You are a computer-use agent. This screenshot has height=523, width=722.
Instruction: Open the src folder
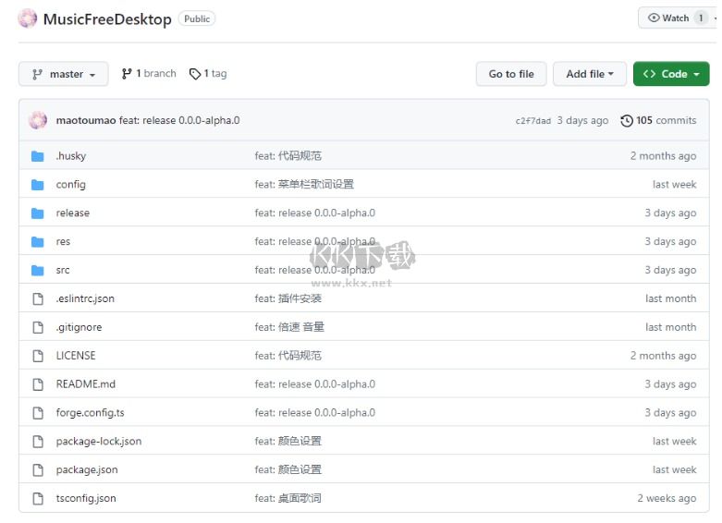coord(63,270)
